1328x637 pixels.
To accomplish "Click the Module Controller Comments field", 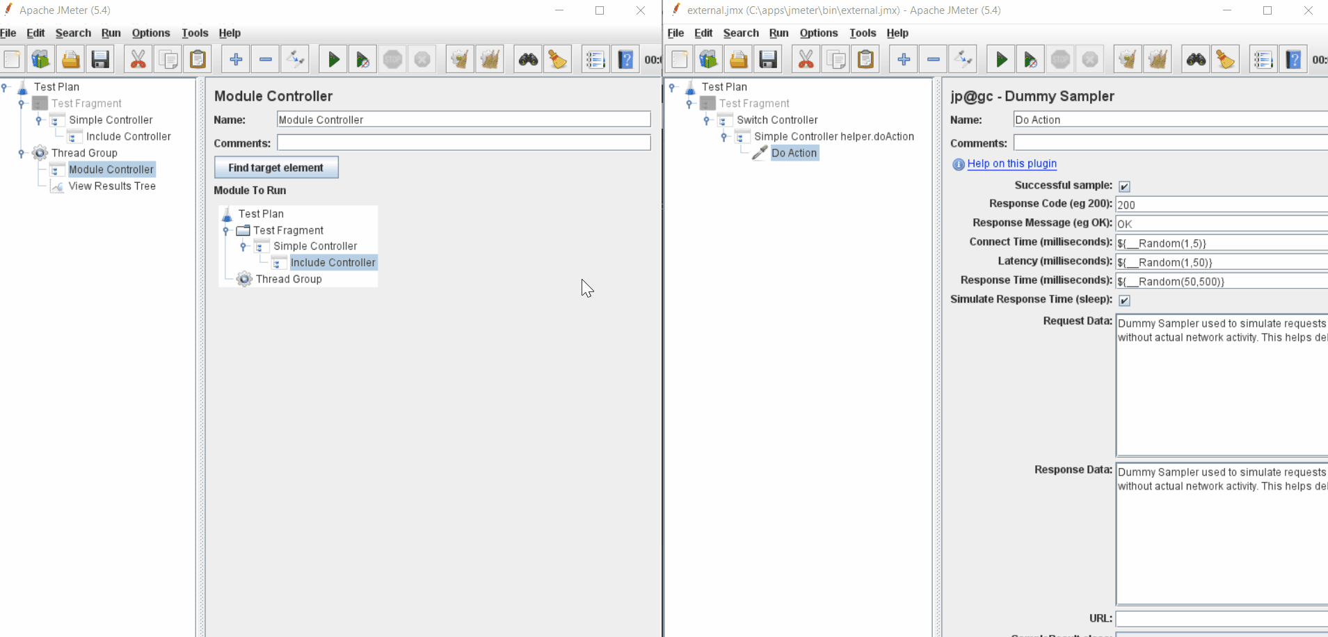I will pyautogui.click(x=464, y=143).
